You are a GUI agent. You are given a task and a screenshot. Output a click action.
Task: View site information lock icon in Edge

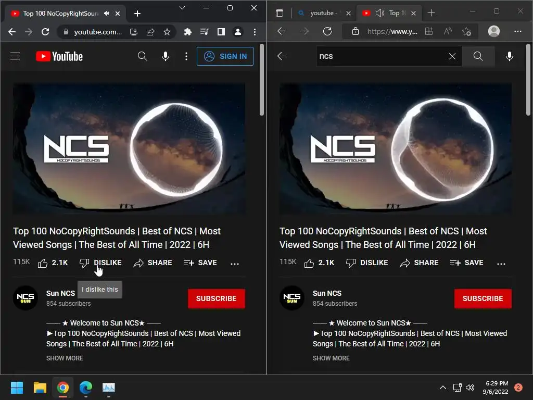tap(355, 32)
